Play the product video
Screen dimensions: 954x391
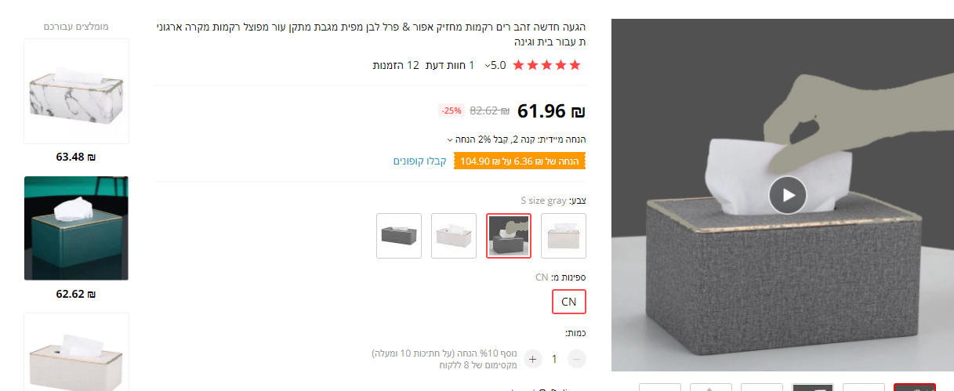tap(787, 195)
